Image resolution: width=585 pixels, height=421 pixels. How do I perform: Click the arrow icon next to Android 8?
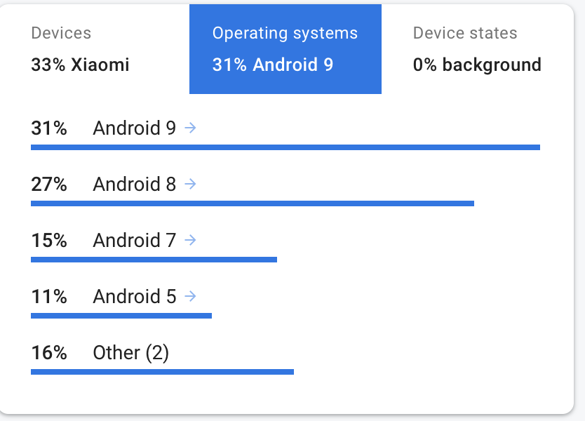point(189,185)
